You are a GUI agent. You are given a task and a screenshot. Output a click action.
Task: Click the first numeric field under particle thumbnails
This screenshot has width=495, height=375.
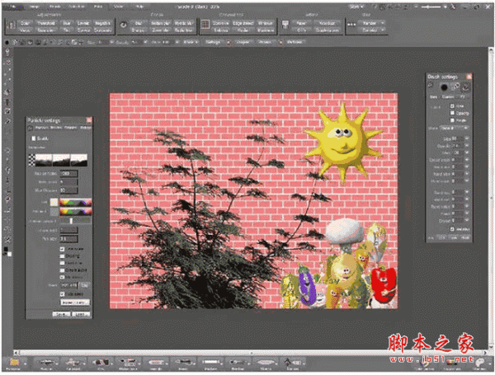pyautogui.click(x=68, y=173)
